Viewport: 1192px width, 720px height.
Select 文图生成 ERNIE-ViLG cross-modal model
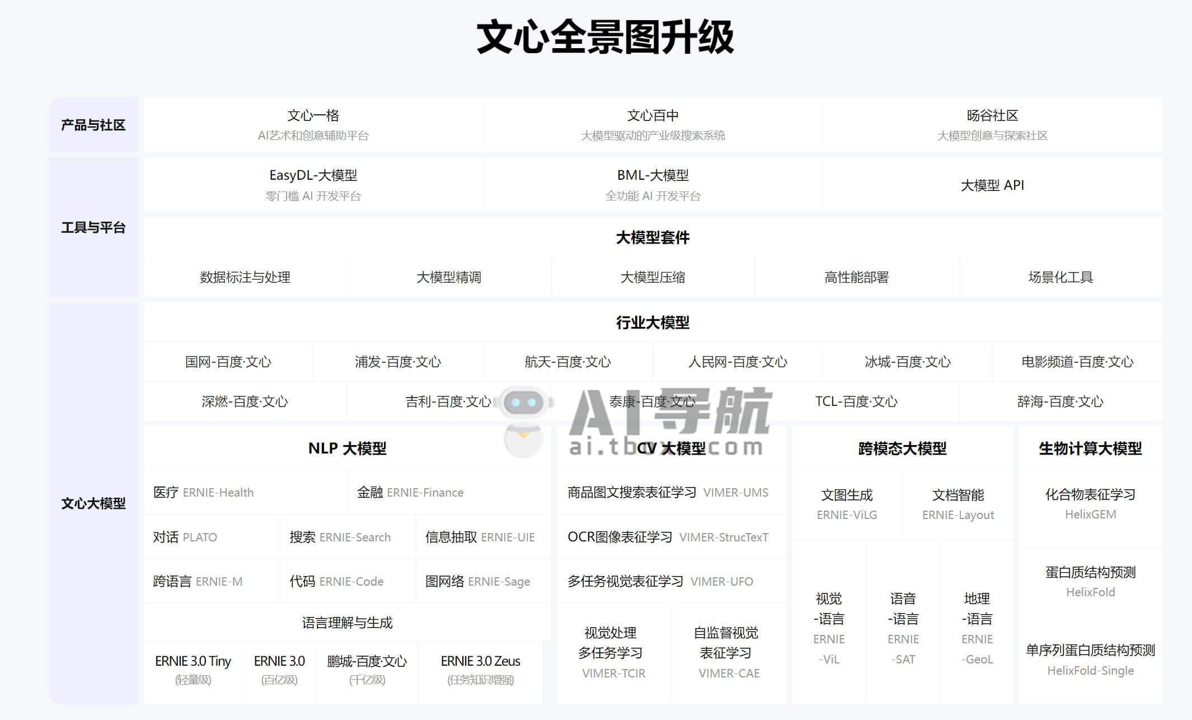[x=847, y=503]
